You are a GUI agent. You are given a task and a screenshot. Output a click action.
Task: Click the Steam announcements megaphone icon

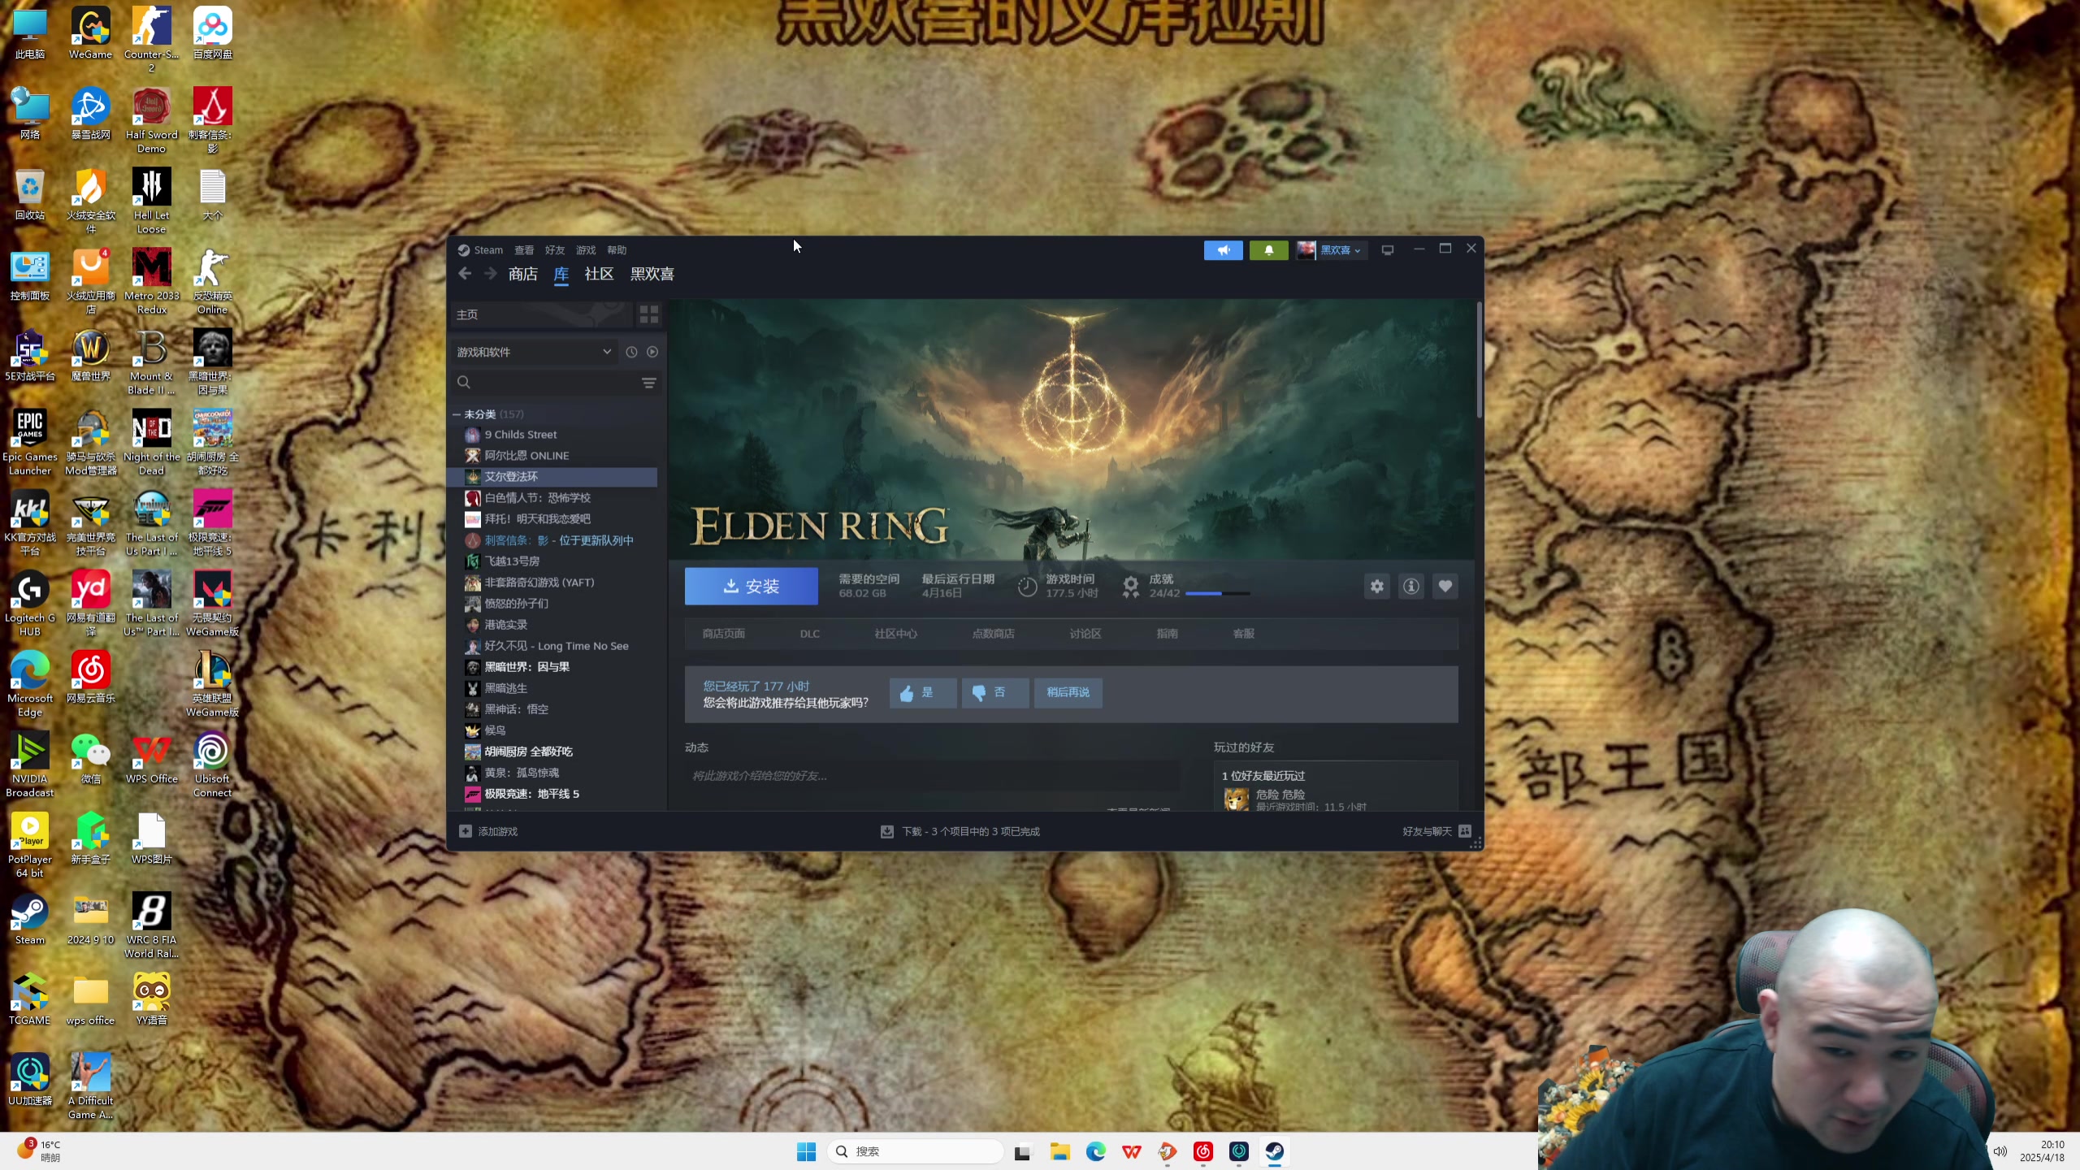point(1223,250)
